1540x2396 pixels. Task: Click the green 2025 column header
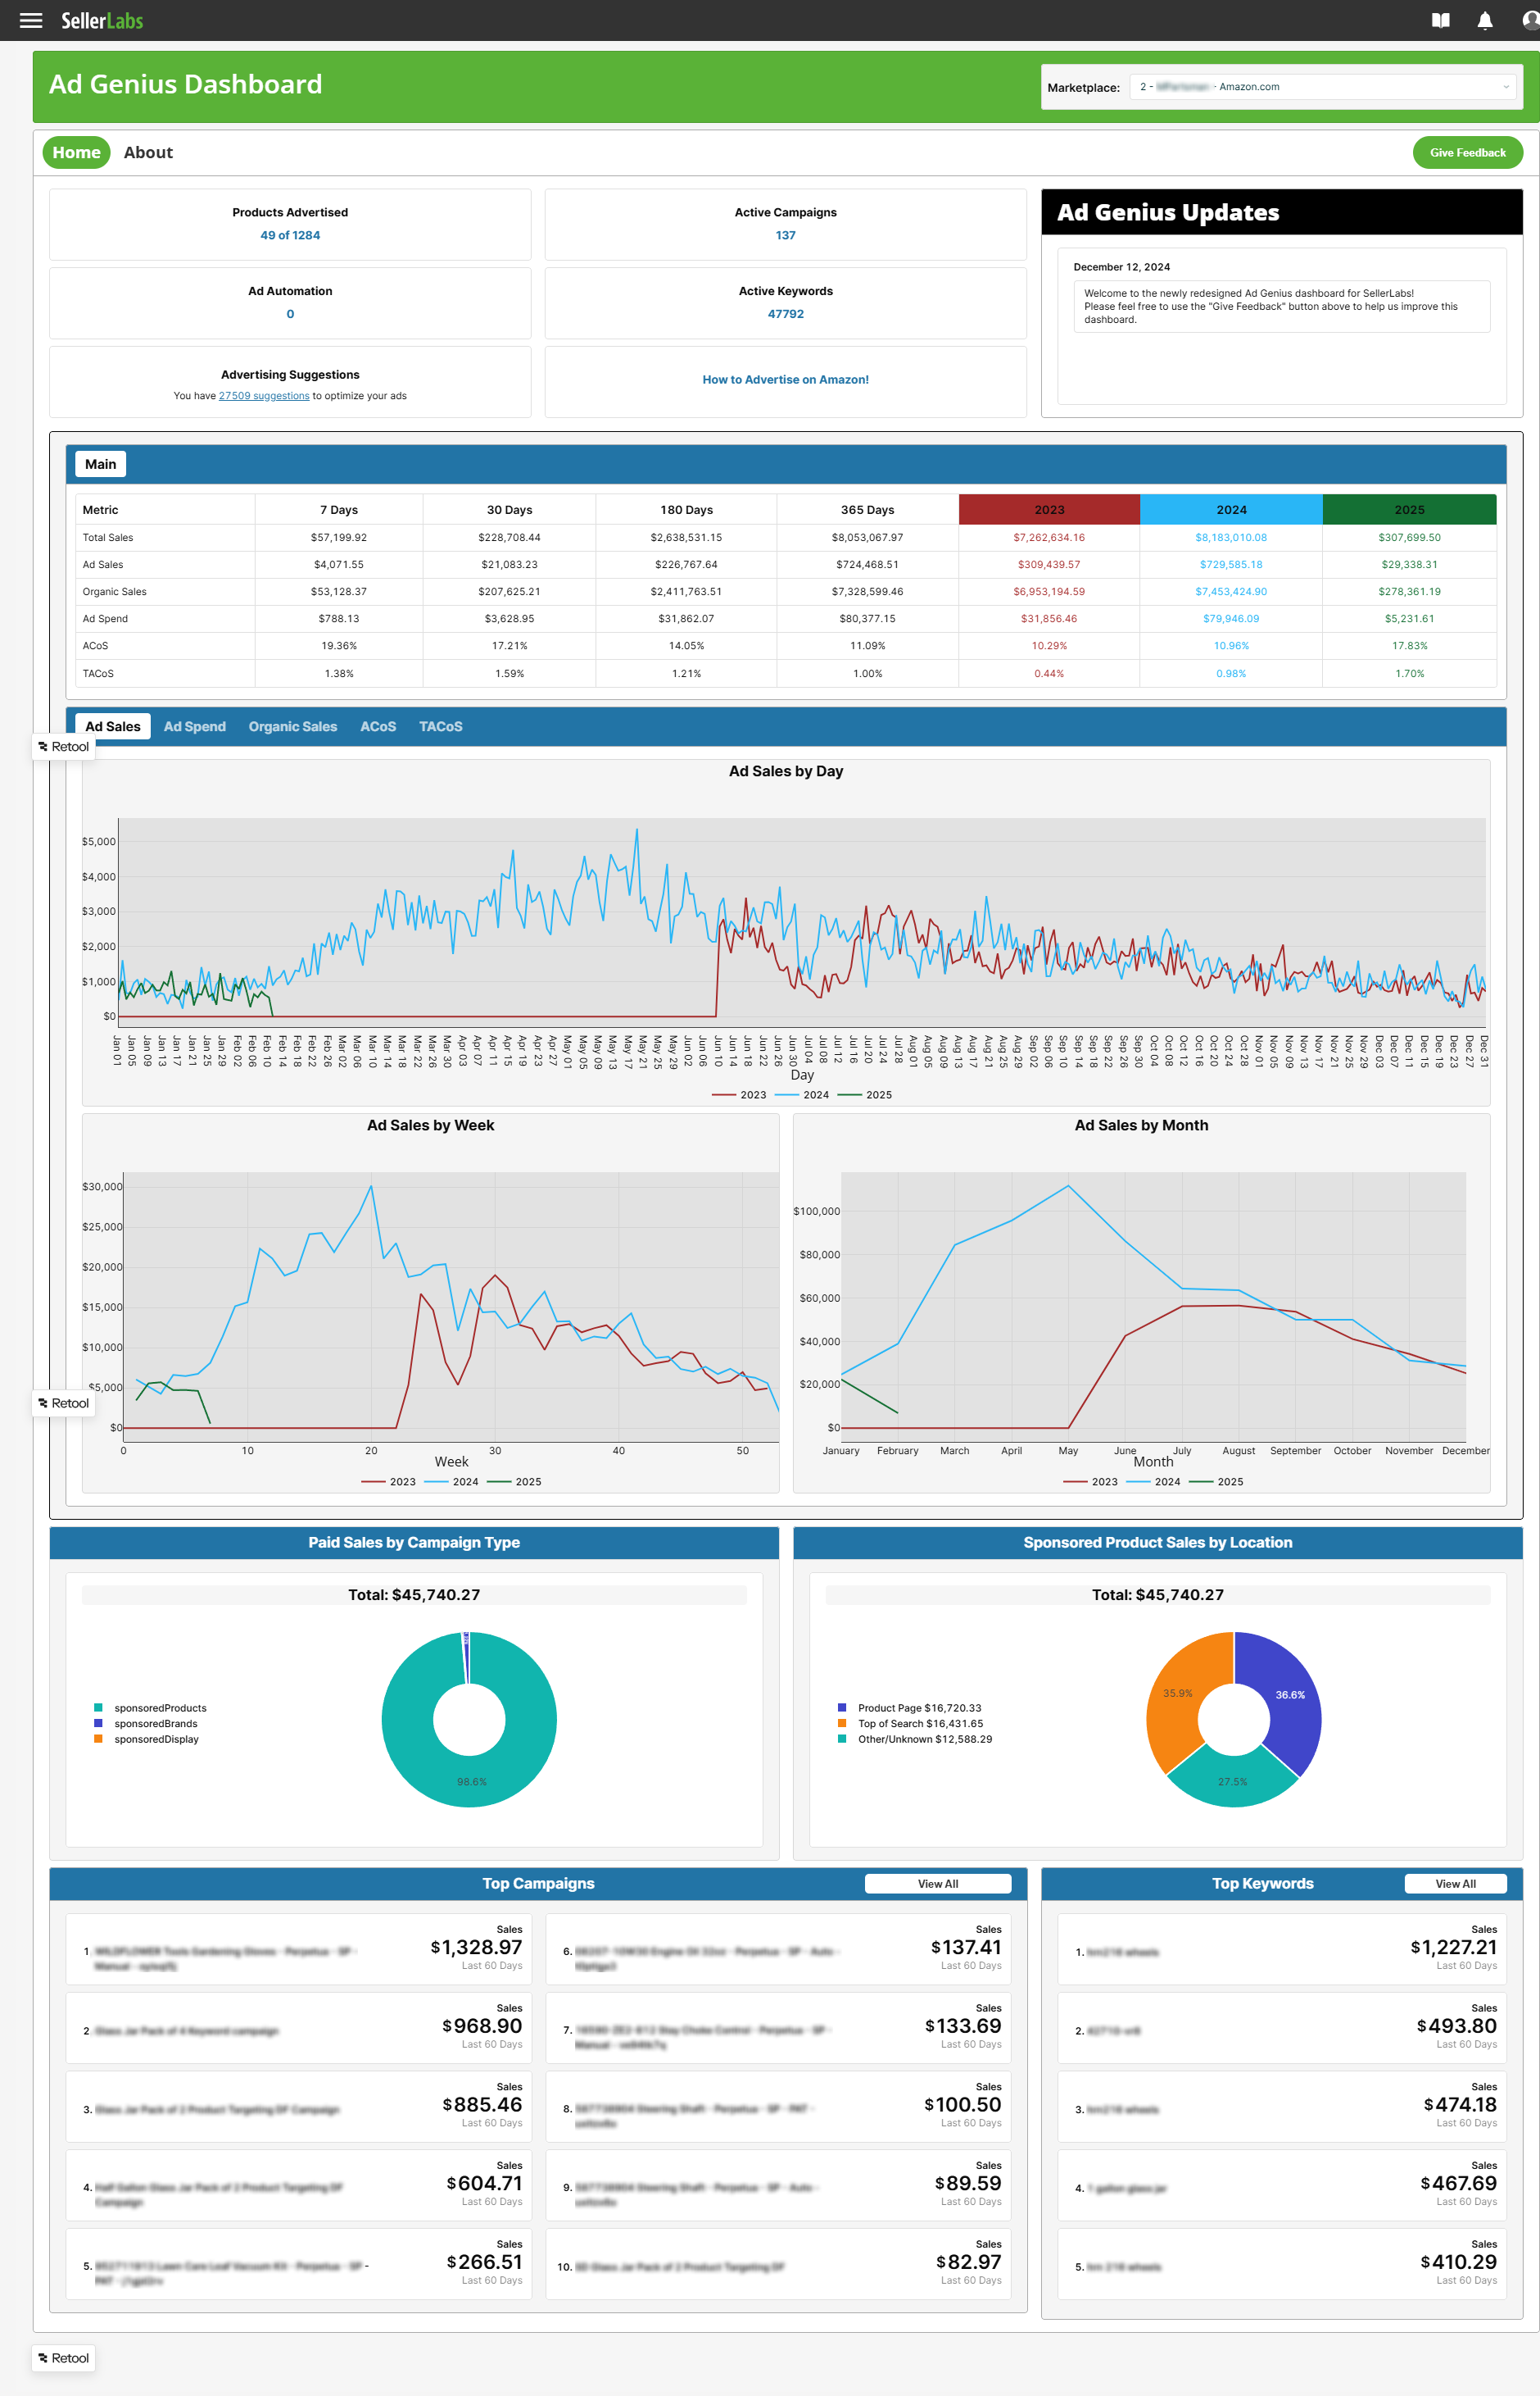[1409, 509]
